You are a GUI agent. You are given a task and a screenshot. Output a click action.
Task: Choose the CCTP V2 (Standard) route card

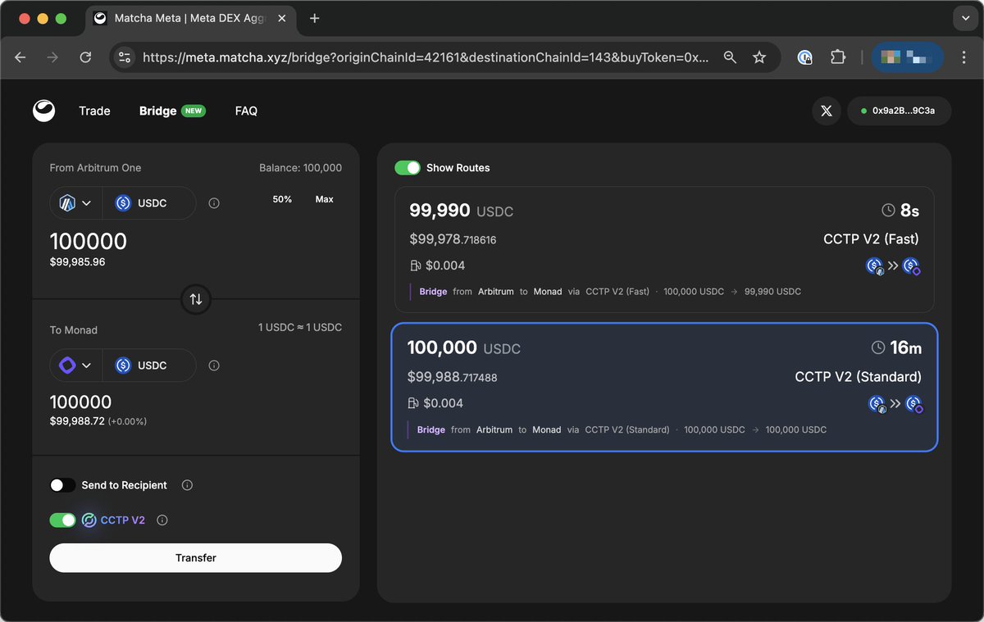664,387
